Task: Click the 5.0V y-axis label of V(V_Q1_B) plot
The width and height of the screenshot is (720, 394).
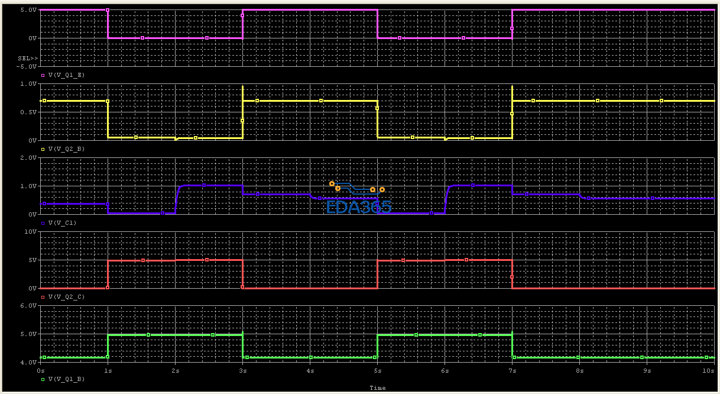Action: coord(29,334)
